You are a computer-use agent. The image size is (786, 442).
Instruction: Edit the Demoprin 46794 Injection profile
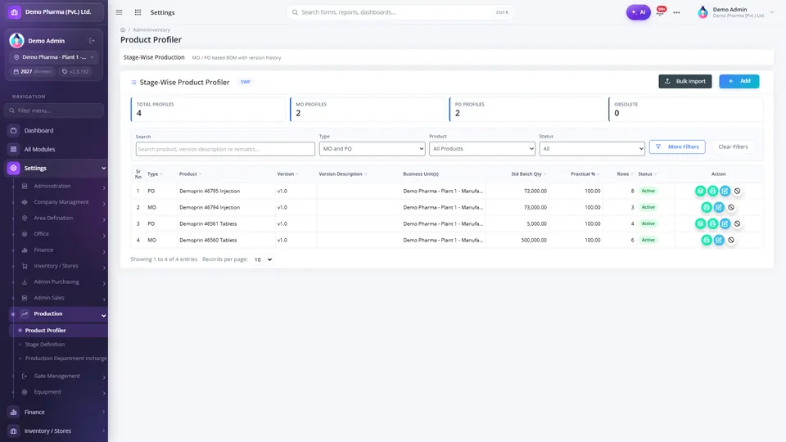click(x=719, y=207)
